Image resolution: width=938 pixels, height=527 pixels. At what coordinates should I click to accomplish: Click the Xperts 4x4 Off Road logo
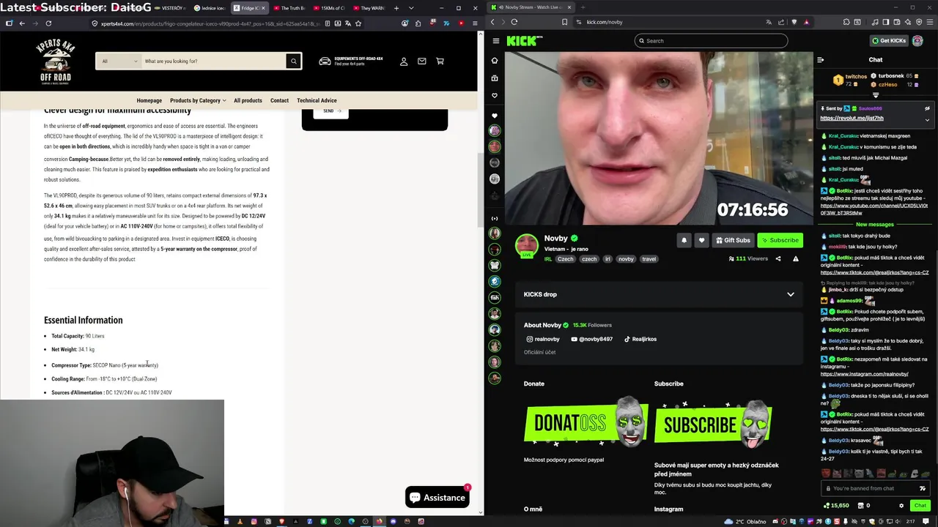tap(55, 61)
